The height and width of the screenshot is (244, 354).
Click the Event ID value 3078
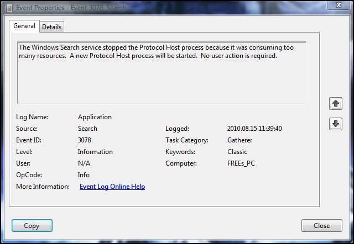pyautogui.click(x=85, y=140)
